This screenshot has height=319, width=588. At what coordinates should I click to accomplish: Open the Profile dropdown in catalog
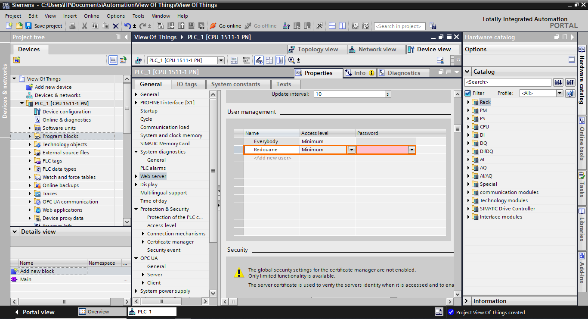[560, 93]
